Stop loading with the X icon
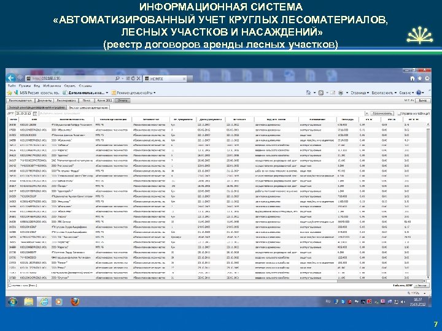 138,78
